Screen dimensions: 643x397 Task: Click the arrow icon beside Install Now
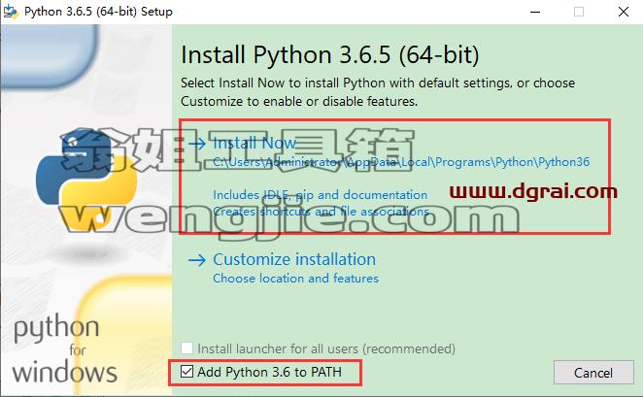[197, 143]
